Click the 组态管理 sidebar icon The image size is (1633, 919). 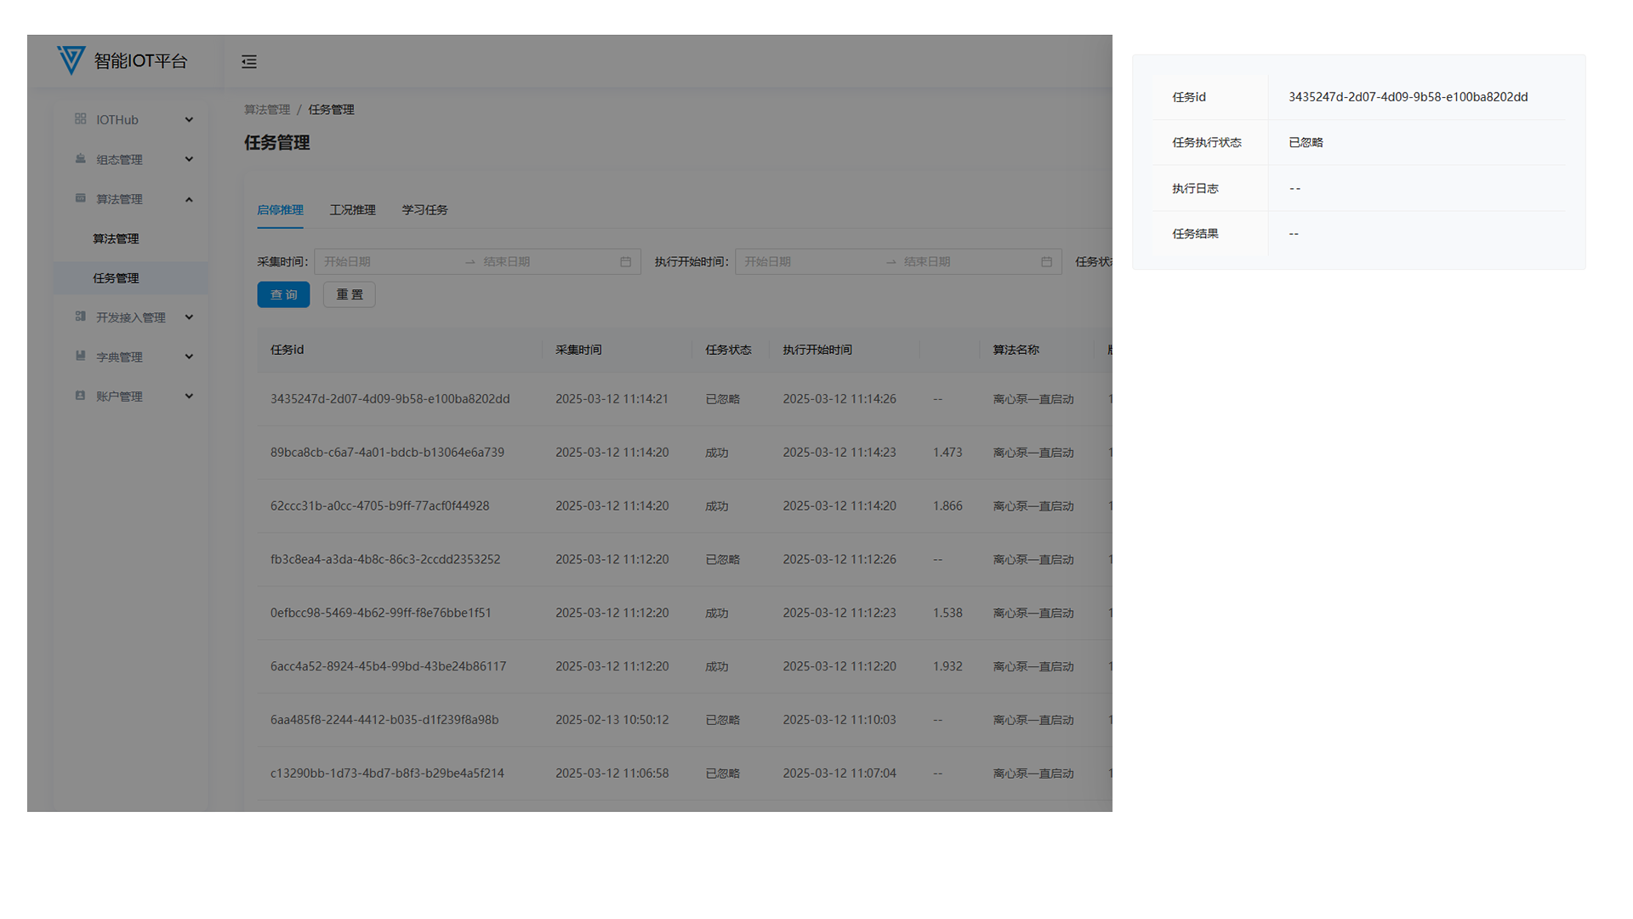(81, 159)
